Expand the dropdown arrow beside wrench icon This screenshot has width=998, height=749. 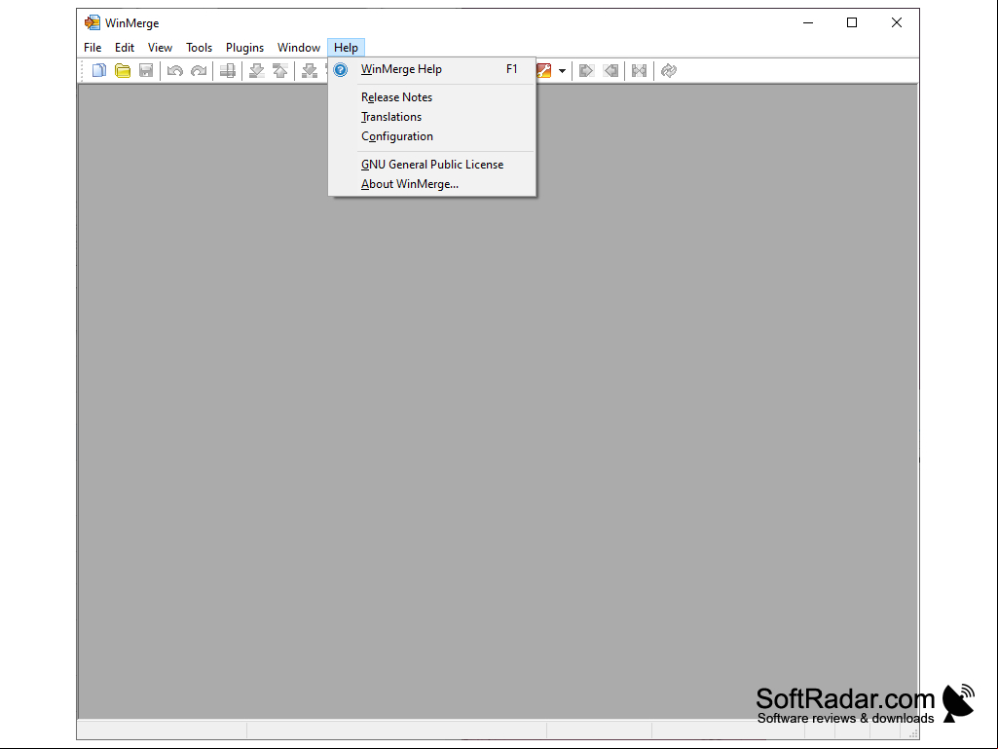click(562, 71)
